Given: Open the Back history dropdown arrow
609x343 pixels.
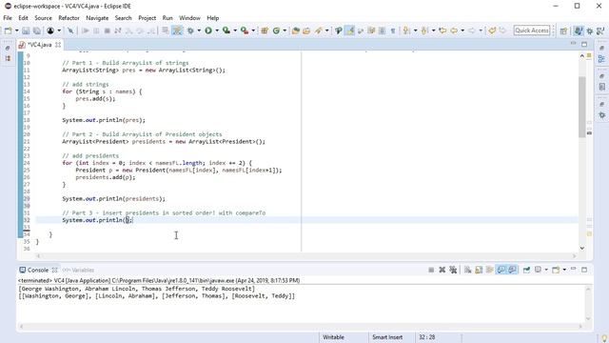Looking at the screenshot, I should coord(462,30).
